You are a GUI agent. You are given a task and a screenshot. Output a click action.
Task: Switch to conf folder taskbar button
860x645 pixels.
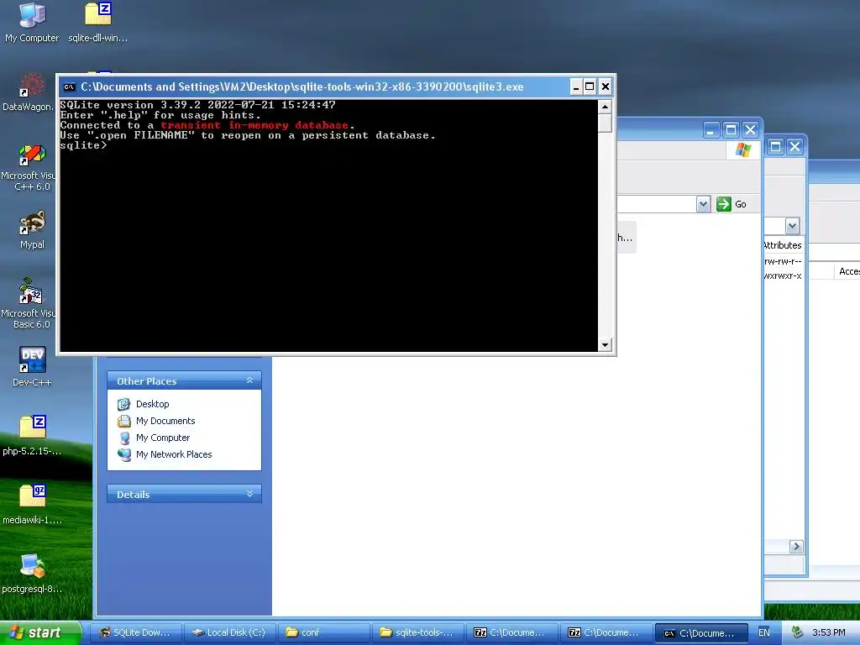[323, 632]
